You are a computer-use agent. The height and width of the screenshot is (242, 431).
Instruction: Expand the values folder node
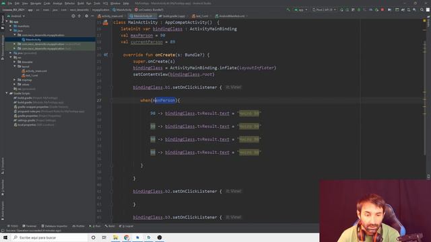[15, 84]
